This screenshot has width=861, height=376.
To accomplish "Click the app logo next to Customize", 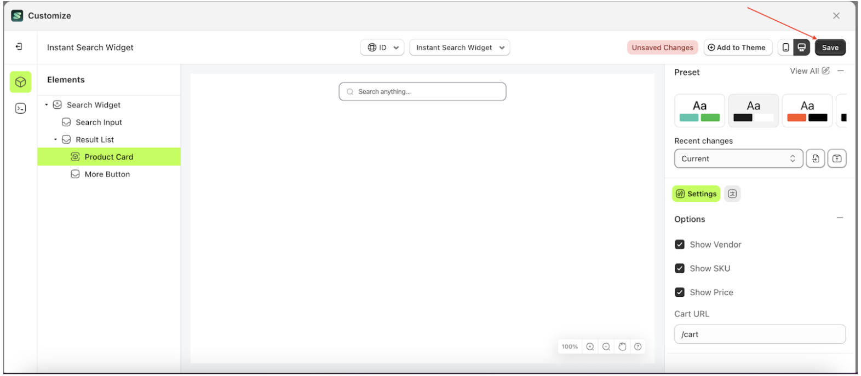I will [18, 15].
